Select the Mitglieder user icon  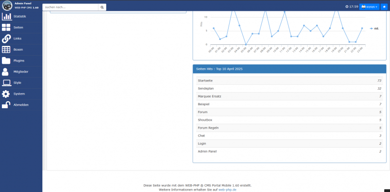pos(5,72)
